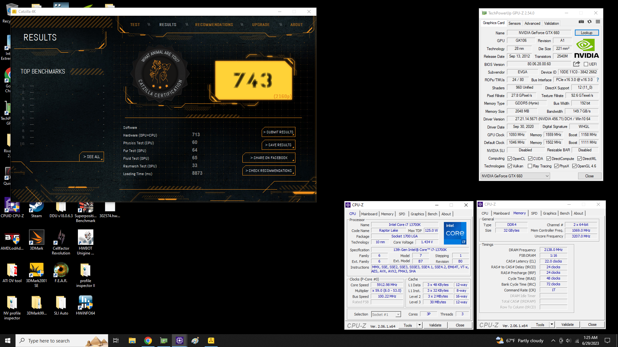Image resolution: width=618 pixels, height=347 pixels.
Task: Click SHARE ON FACEBOOK button
Action: pyautogui.click(x=269, y=158)
